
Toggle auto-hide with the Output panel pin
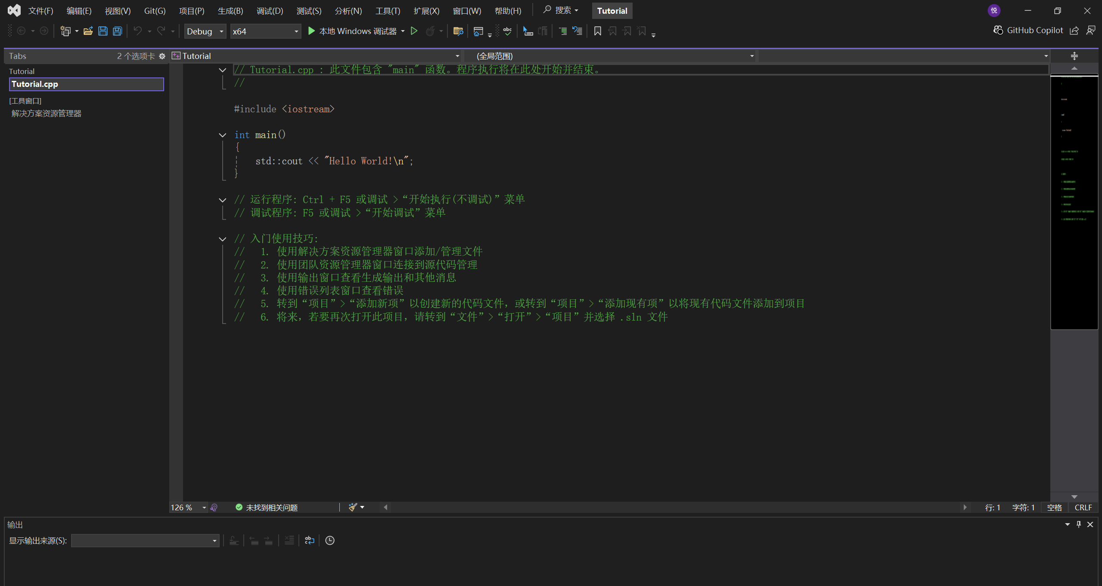(1079, 524)
